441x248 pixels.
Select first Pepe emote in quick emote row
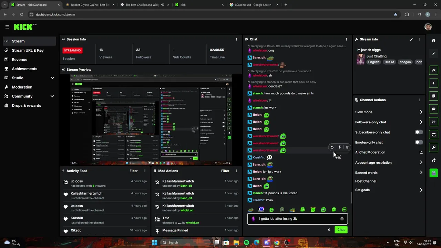pyautogui.click(x=251, y=209)
